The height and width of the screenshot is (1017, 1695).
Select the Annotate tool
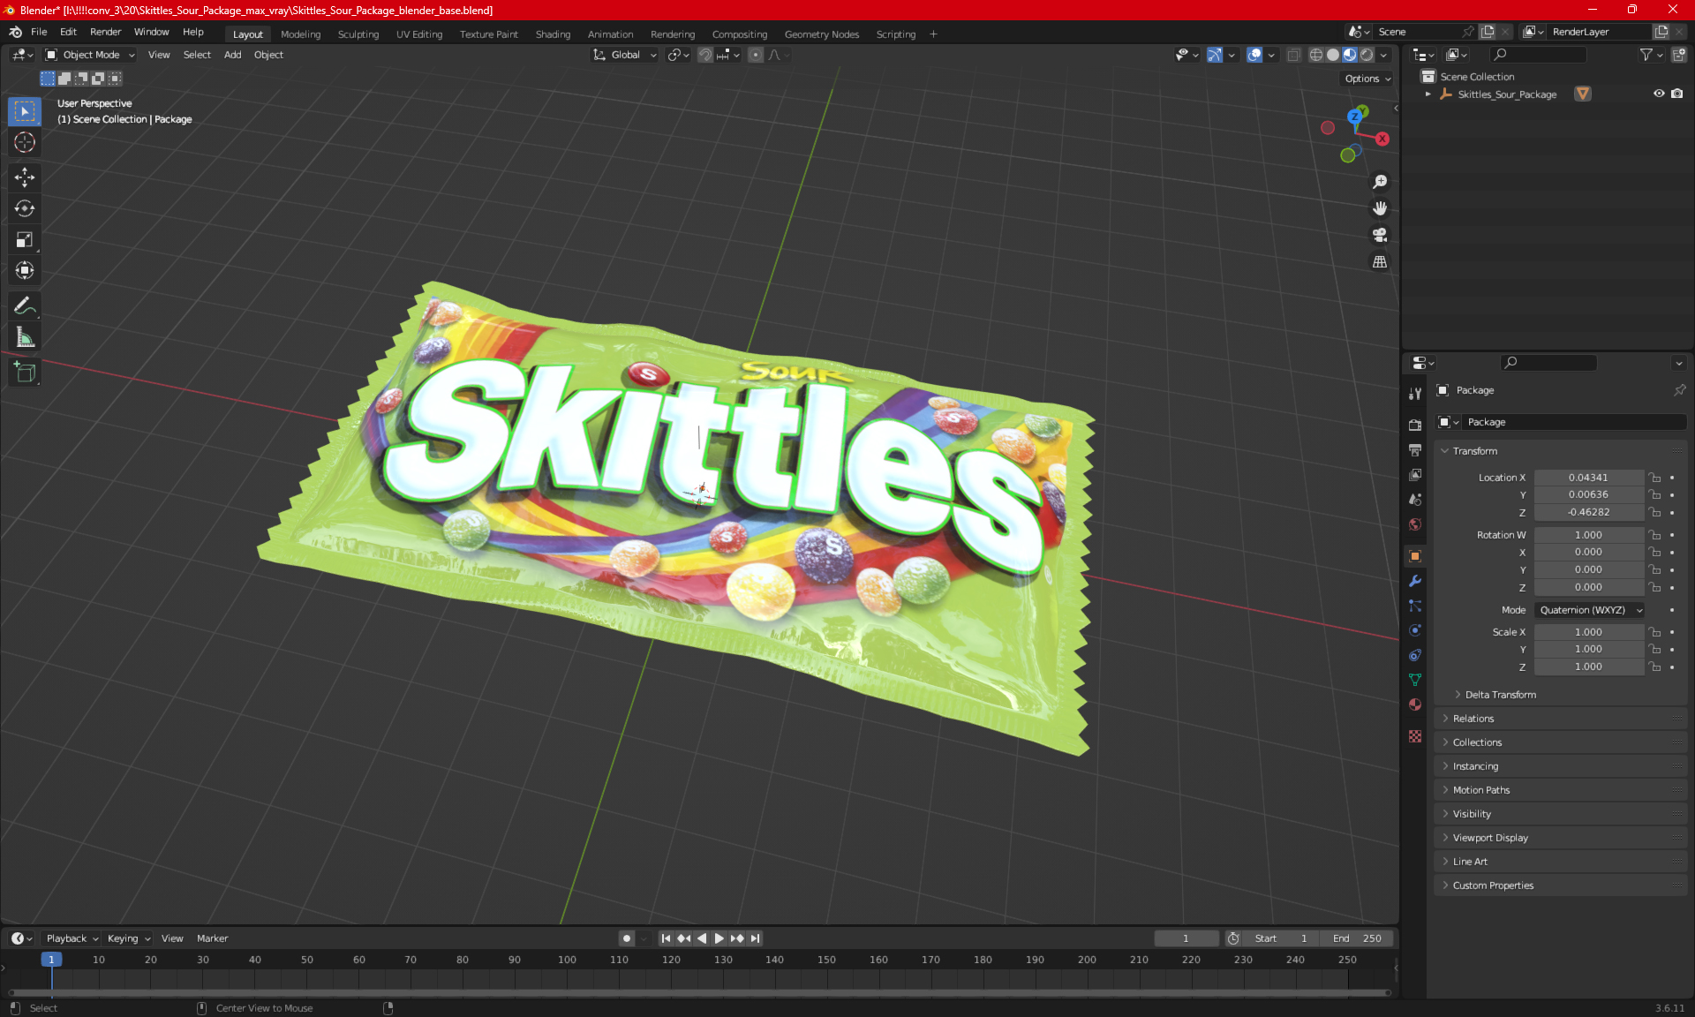(x=25, y=306)
